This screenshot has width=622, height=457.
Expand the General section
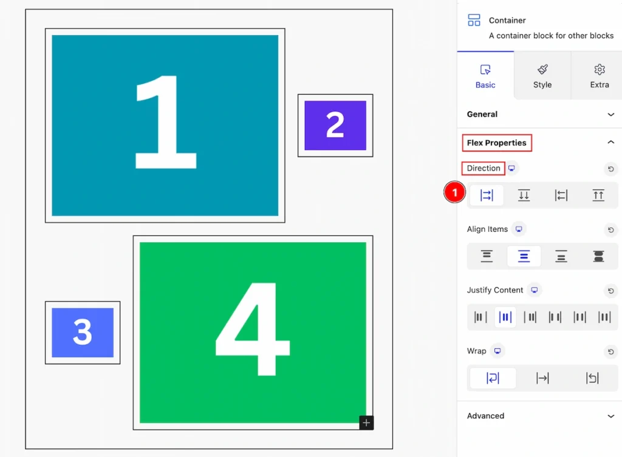539,114
